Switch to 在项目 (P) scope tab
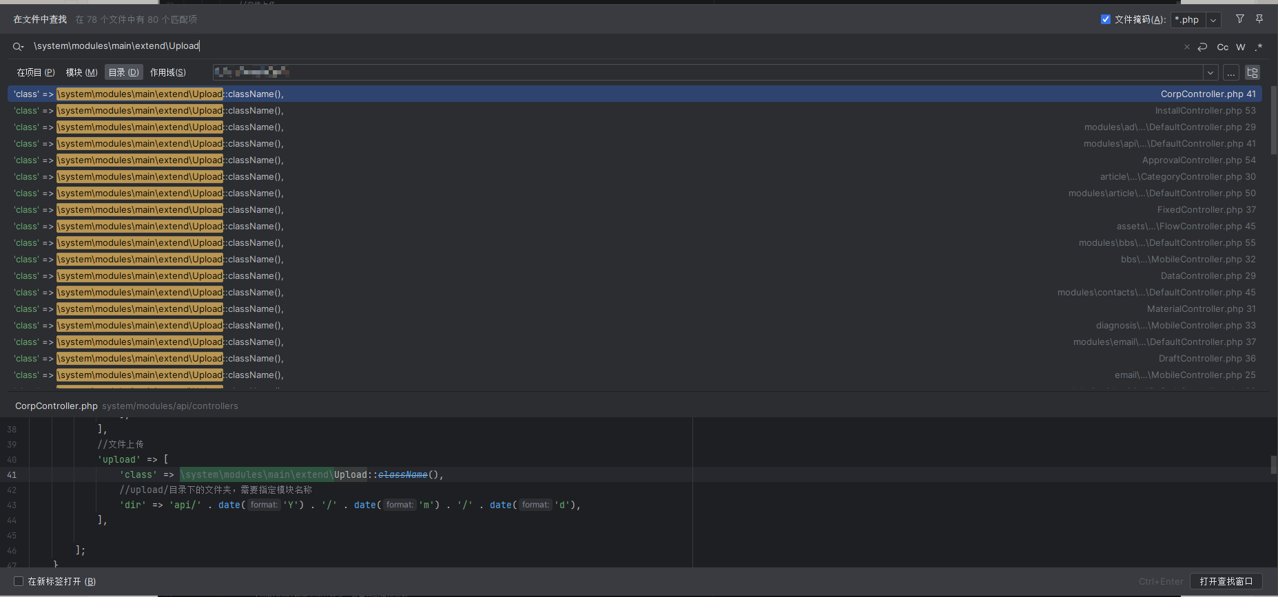Image resolution: width=1278 pixels, height=597 pixels. 36,72
